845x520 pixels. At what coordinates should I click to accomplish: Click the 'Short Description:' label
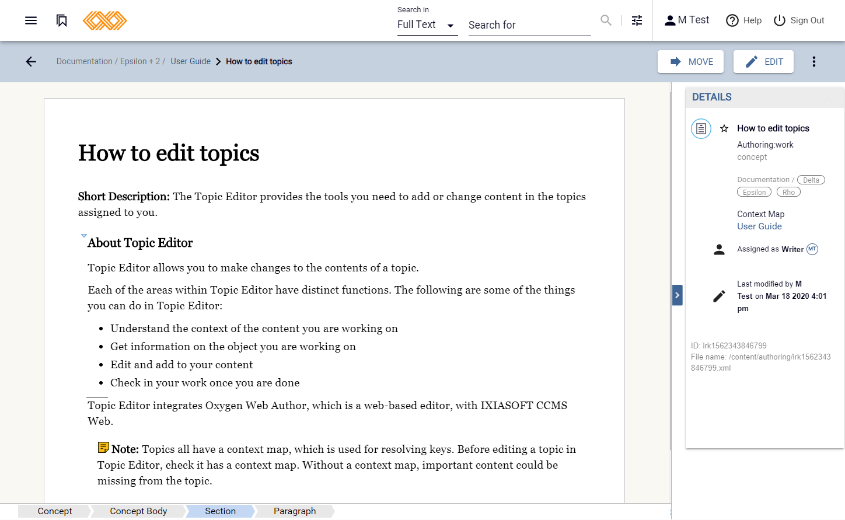coord(124,197)
